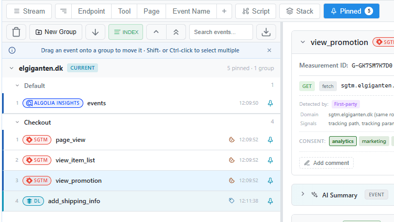Expand the AI Summary section
394x222 pixels.
[303, 194]
